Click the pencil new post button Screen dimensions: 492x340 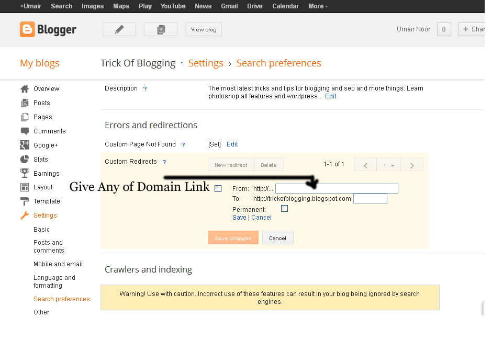(119, 29)
